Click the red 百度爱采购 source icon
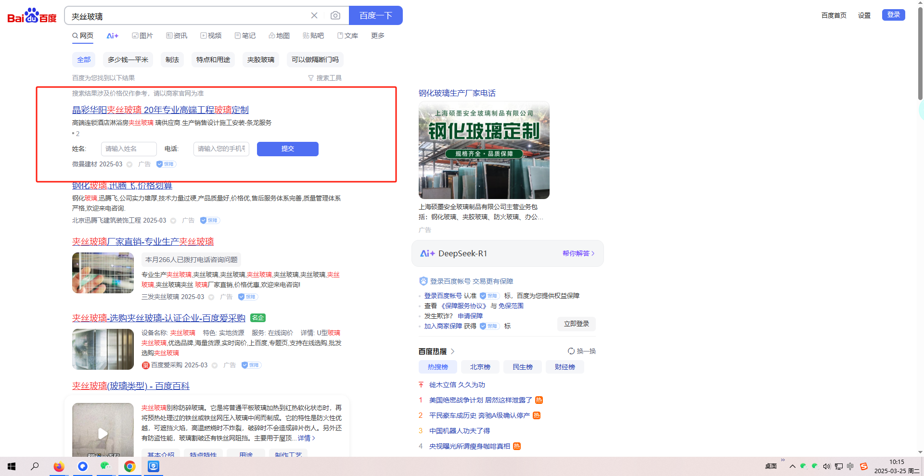The width and height of the screenshot is (924, 476). (x=145, y=365)
